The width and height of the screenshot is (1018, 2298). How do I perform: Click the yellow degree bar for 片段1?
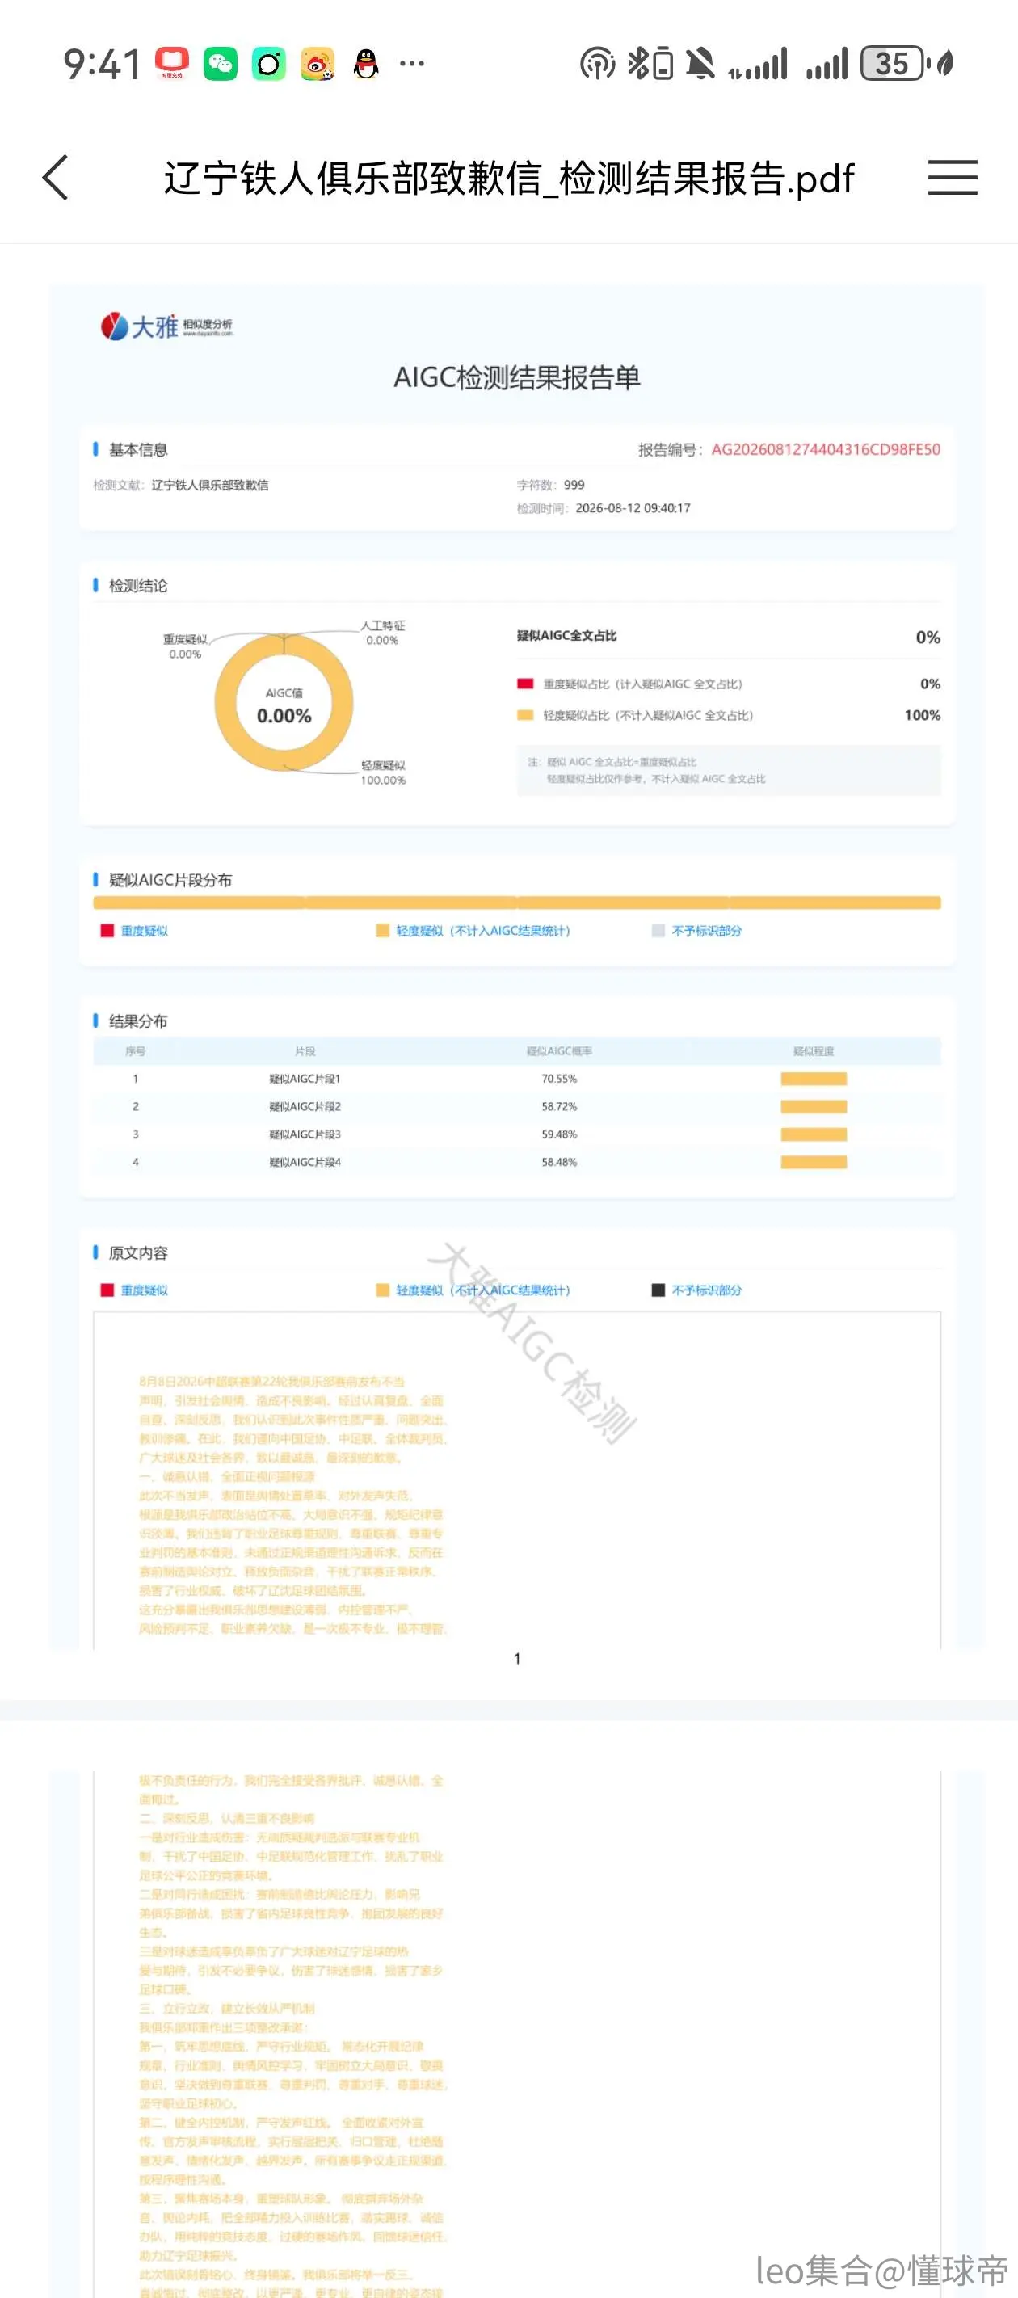click(x=814, y=1079)
